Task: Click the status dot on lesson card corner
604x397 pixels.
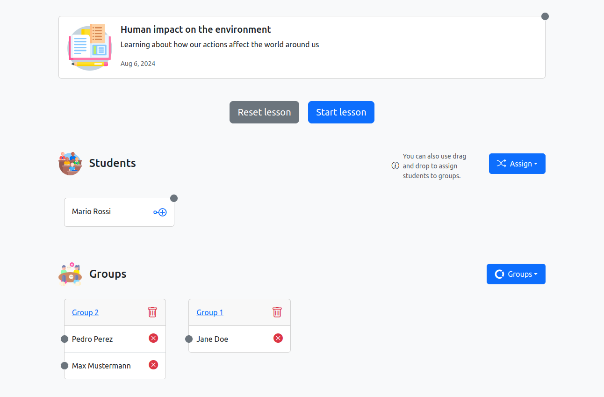Action: point(545,16)
